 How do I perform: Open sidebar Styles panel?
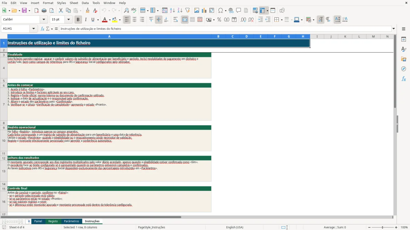click(404, 49)
